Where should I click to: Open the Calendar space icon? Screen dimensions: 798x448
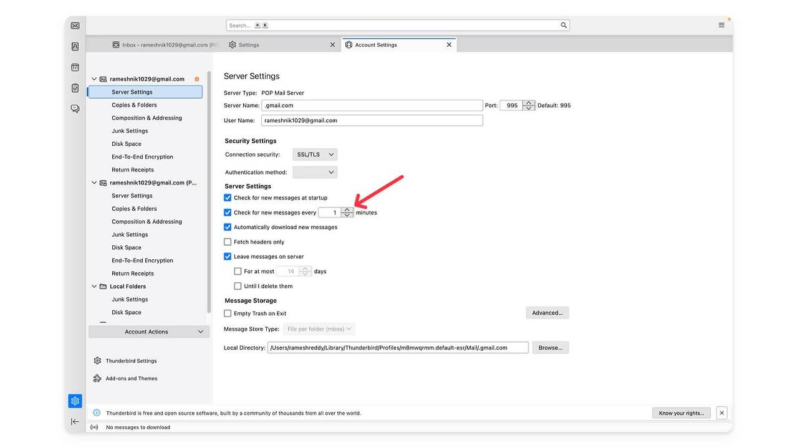(x=75, y=67)
